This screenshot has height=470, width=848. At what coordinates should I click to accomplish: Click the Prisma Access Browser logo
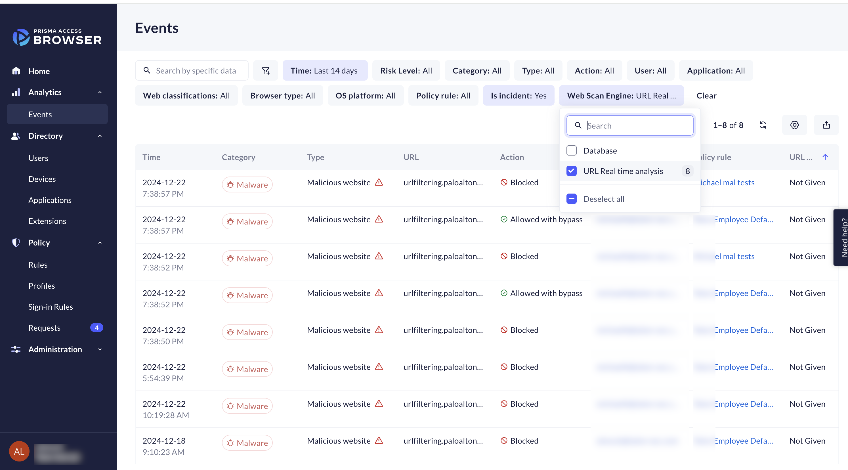coord(58,37)
